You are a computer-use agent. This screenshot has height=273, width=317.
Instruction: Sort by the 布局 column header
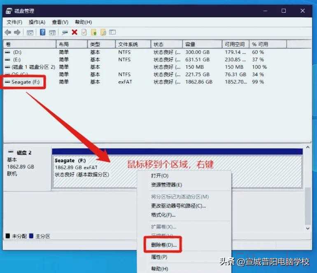[72, 44]
